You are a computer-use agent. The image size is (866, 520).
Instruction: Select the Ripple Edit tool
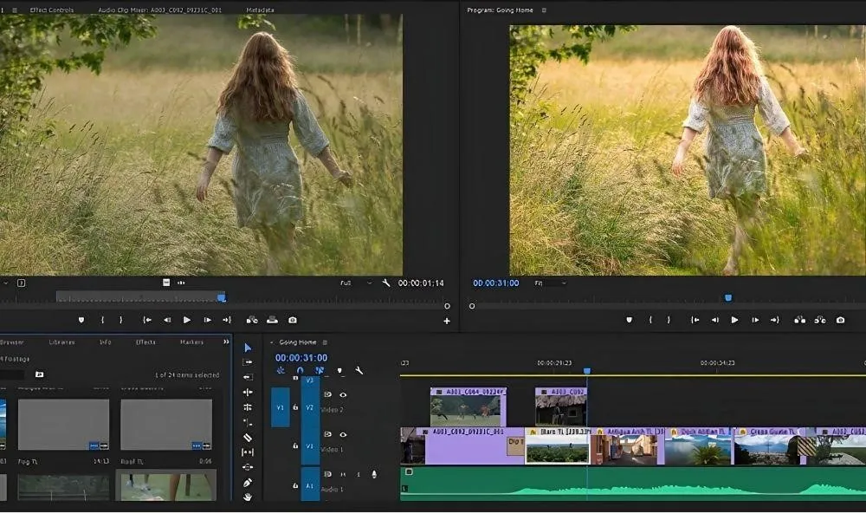(248, 393)
